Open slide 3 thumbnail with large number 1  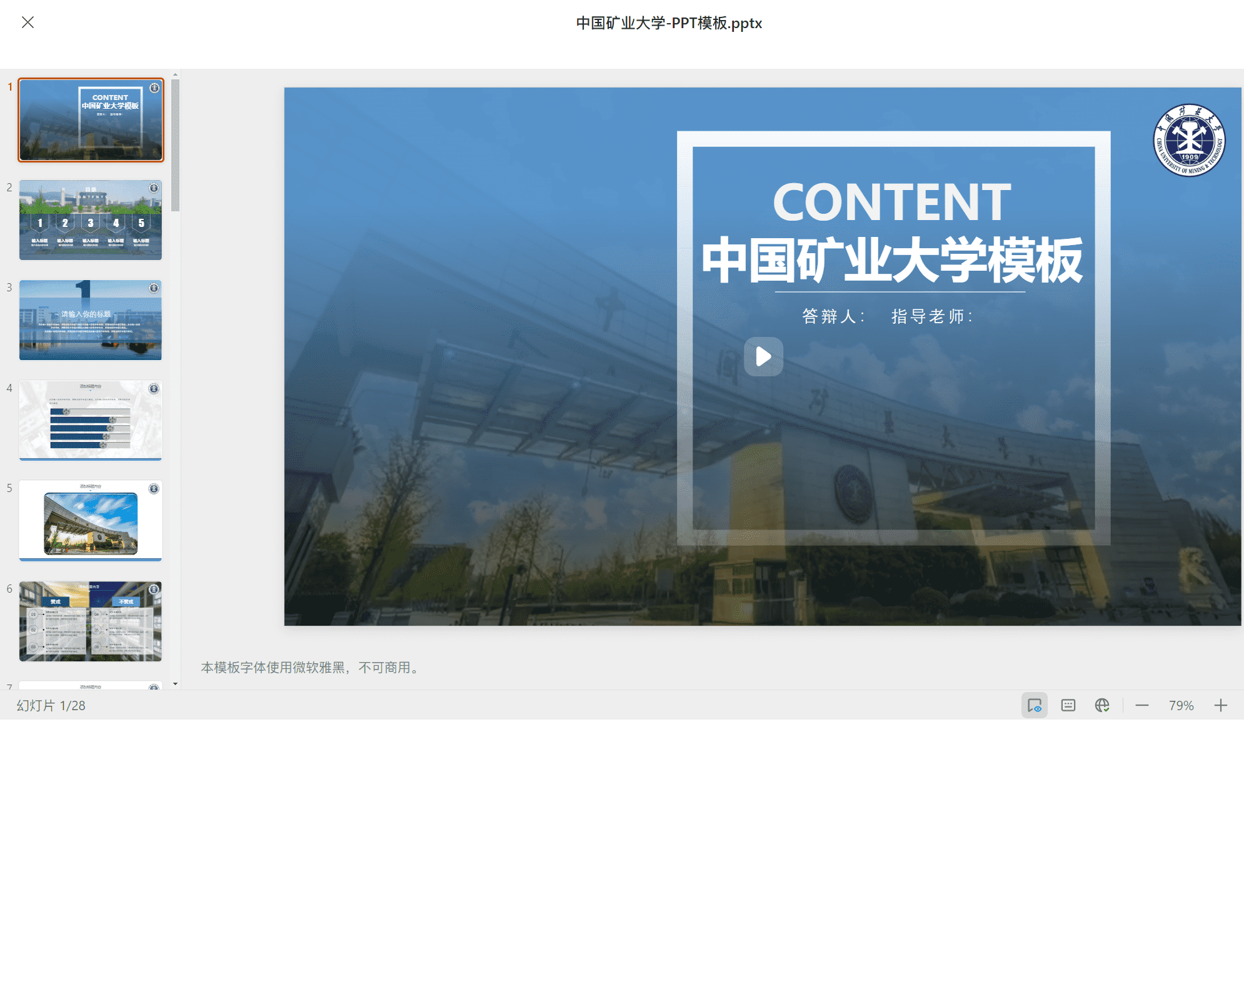coord(91,320)
